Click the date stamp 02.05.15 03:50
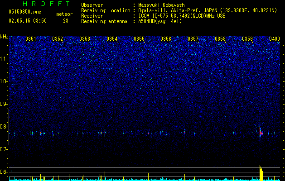This screenshot has height=181, width=285. 28,21
